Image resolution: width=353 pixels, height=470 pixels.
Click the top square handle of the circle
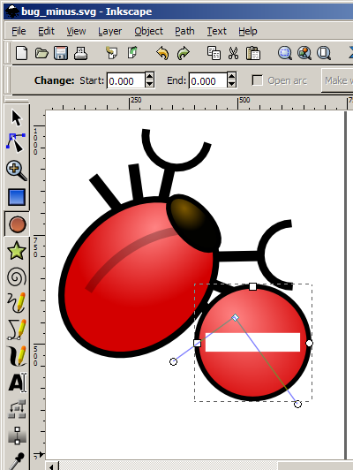(252, 287)
